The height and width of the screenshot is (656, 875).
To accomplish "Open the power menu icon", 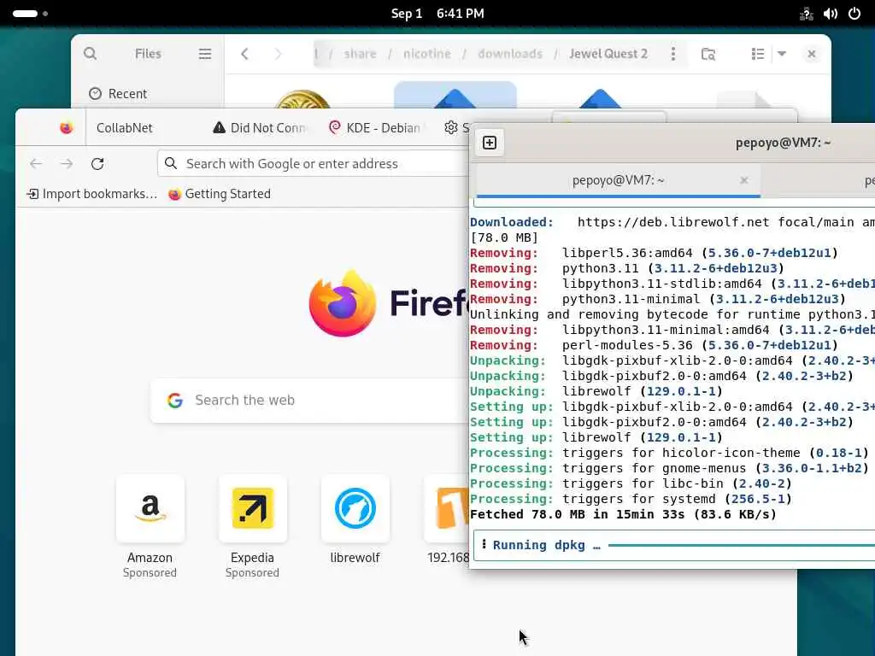I will [x=854, y=14].
